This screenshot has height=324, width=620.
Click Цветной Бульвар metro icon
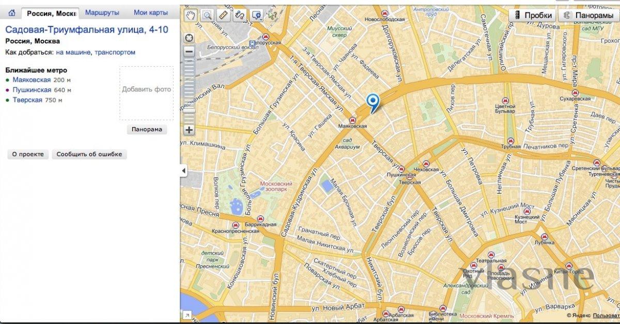[x=505, y=101]
